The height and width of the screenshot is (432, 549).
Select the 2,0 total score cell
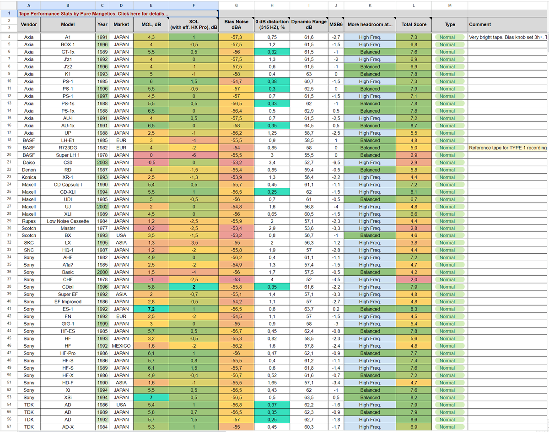(x=413, y=279)
